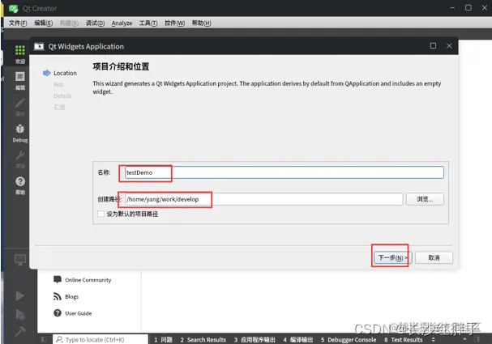The width and height of the screenshot is (492, 344).
Task: Click the 浏览... browse button
Action: 425,199
